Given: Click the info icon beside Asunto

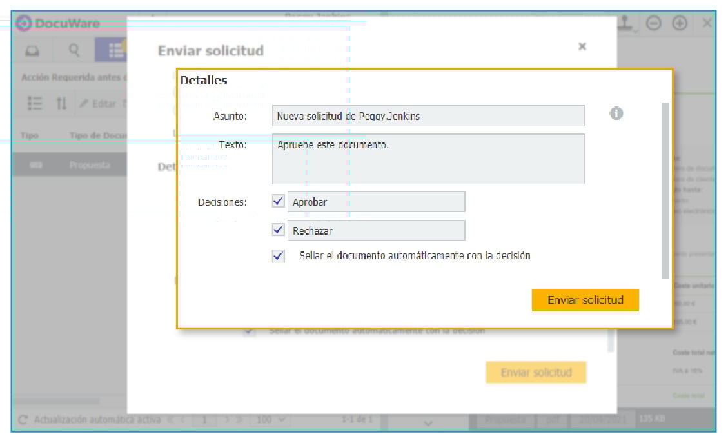Looking at the screenshot, I should pyautogui.click(x=616, y=113).
